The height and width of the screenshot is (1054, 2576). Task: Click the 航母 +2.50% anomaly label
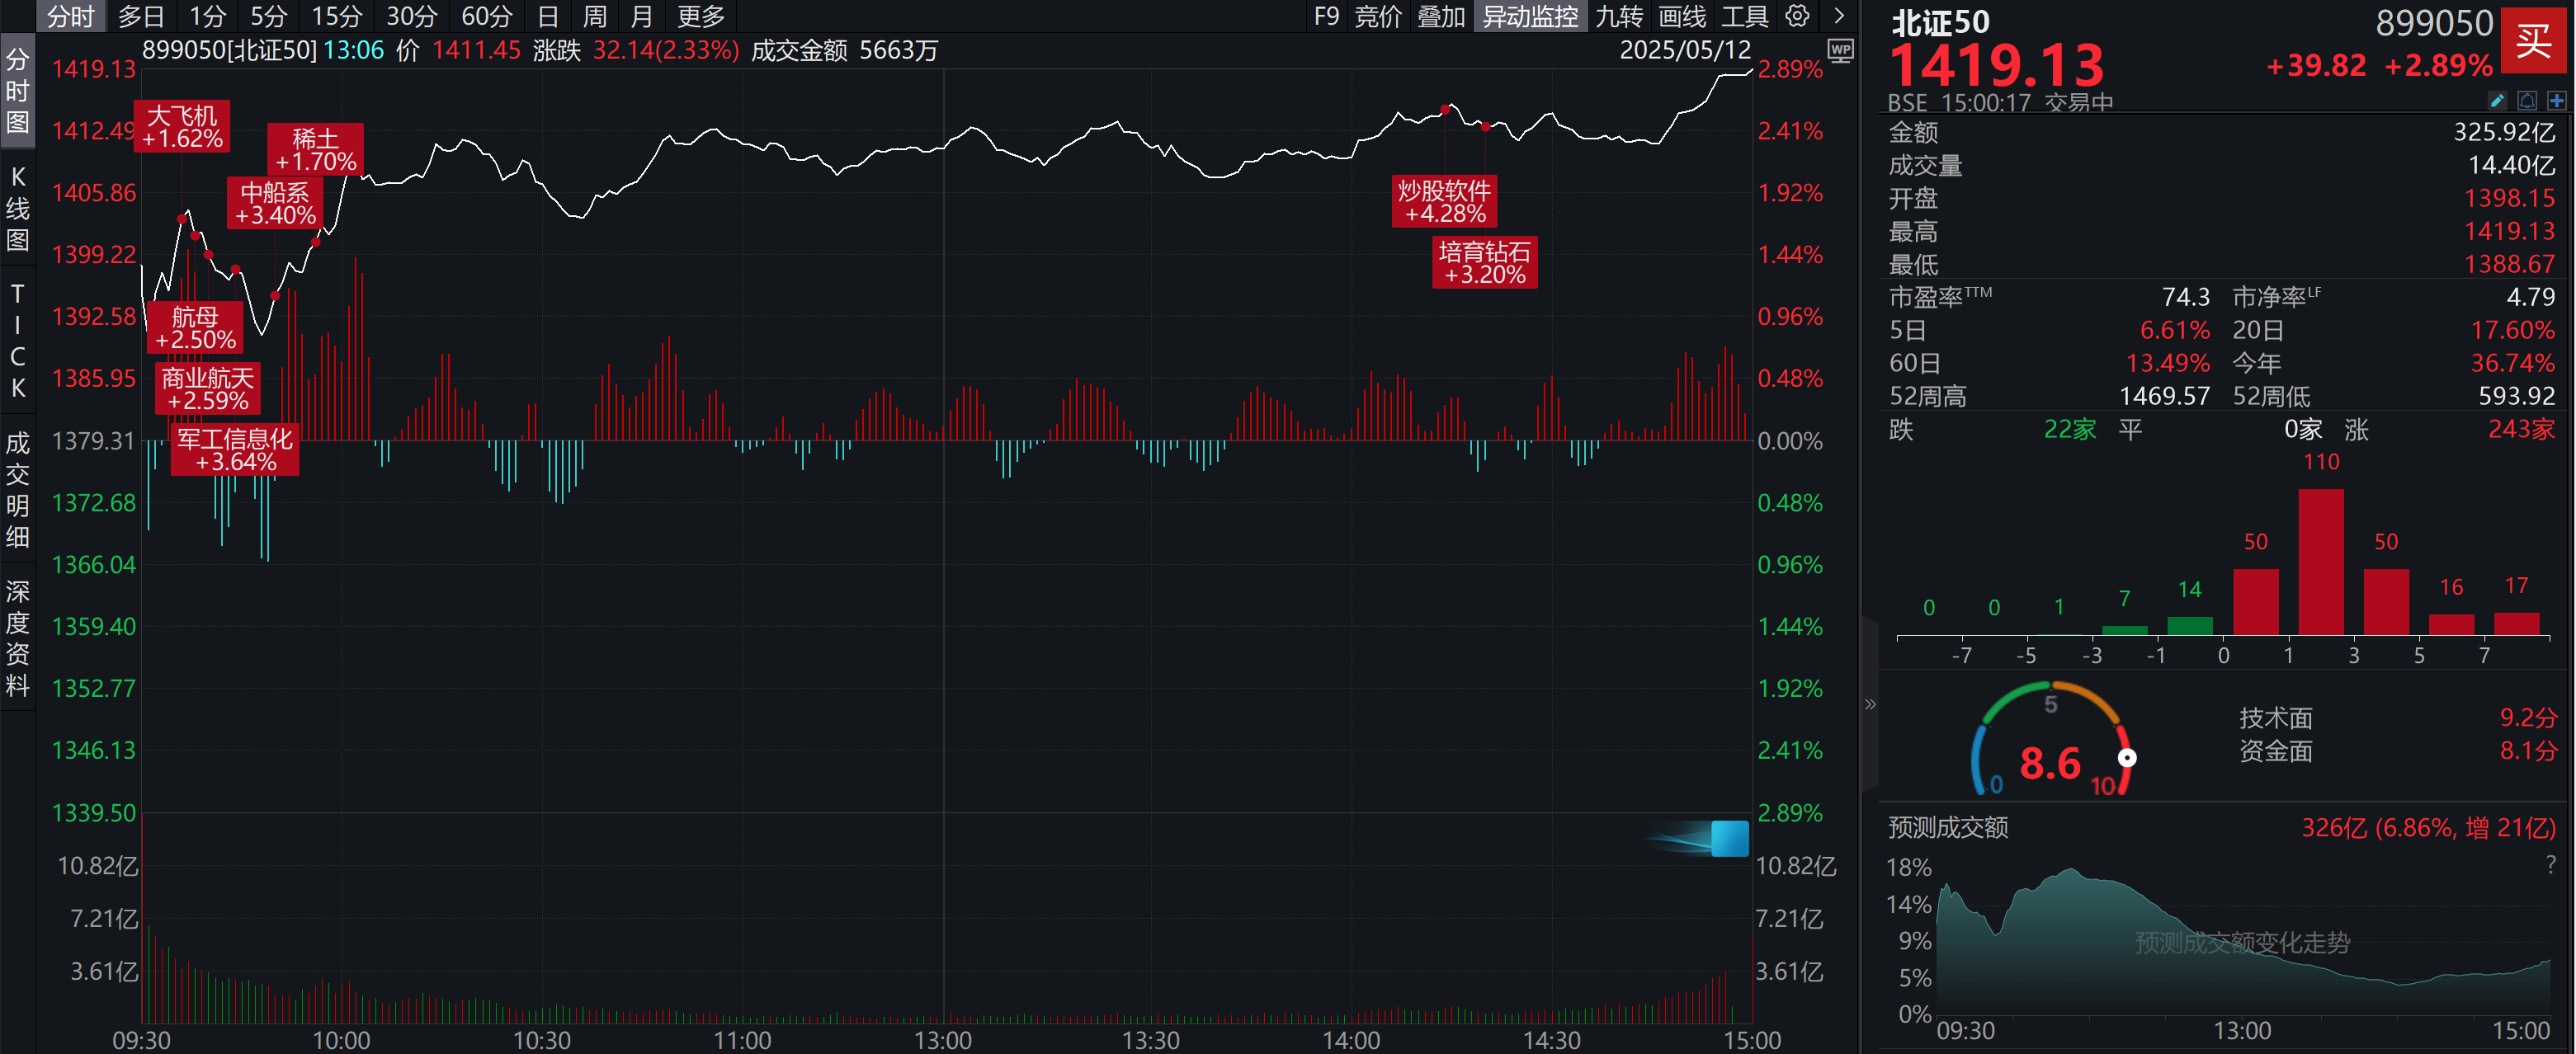pyautogui.click(x=195, y=328)
